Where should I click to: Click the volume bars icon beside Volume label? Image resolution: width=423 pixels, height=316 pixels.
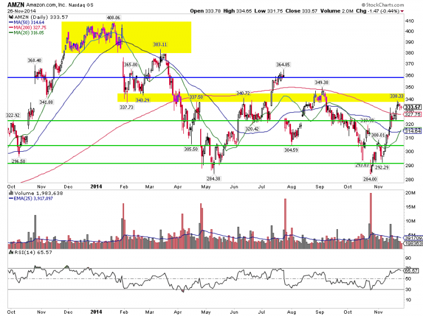click(x=11, y=193)
